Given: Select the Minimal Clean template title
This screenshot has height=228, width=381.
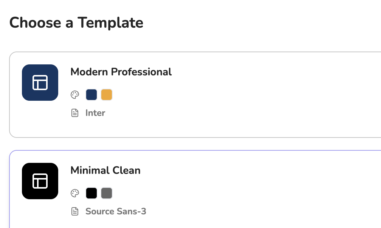Looking at the screenshot, I should pos(105,170).
